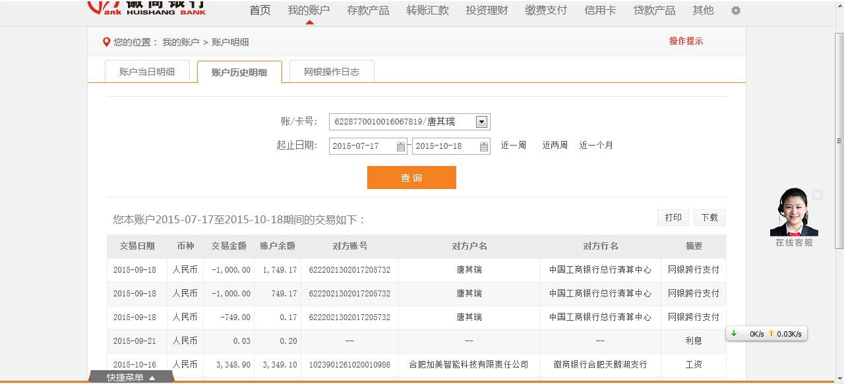Close the online customer service widget
844x384 pixels.
click(818, 195)
